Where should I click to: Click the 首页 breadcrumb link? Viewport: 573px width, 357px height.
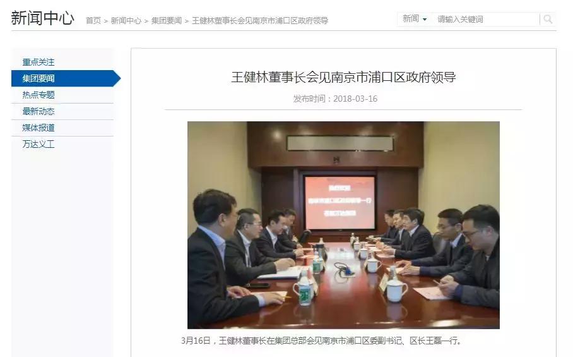(93, 21)
